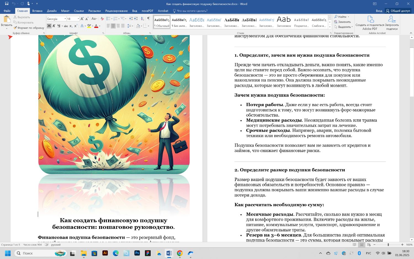
Task: Switch to the Рецензирование tab
Action: (116, 11)
